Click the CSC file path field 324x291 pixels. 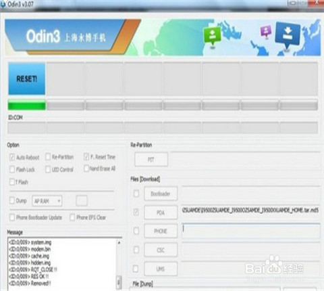(251, 249)
